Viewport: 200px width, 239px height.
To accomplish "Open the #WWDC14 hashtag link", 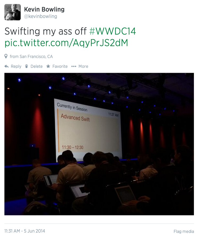I will (112, 31).
